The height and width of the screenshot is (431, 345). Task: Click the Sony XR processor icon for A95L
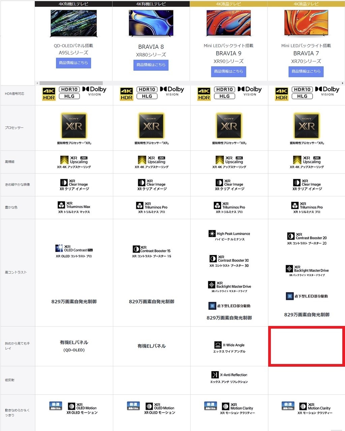pos(74,126)
